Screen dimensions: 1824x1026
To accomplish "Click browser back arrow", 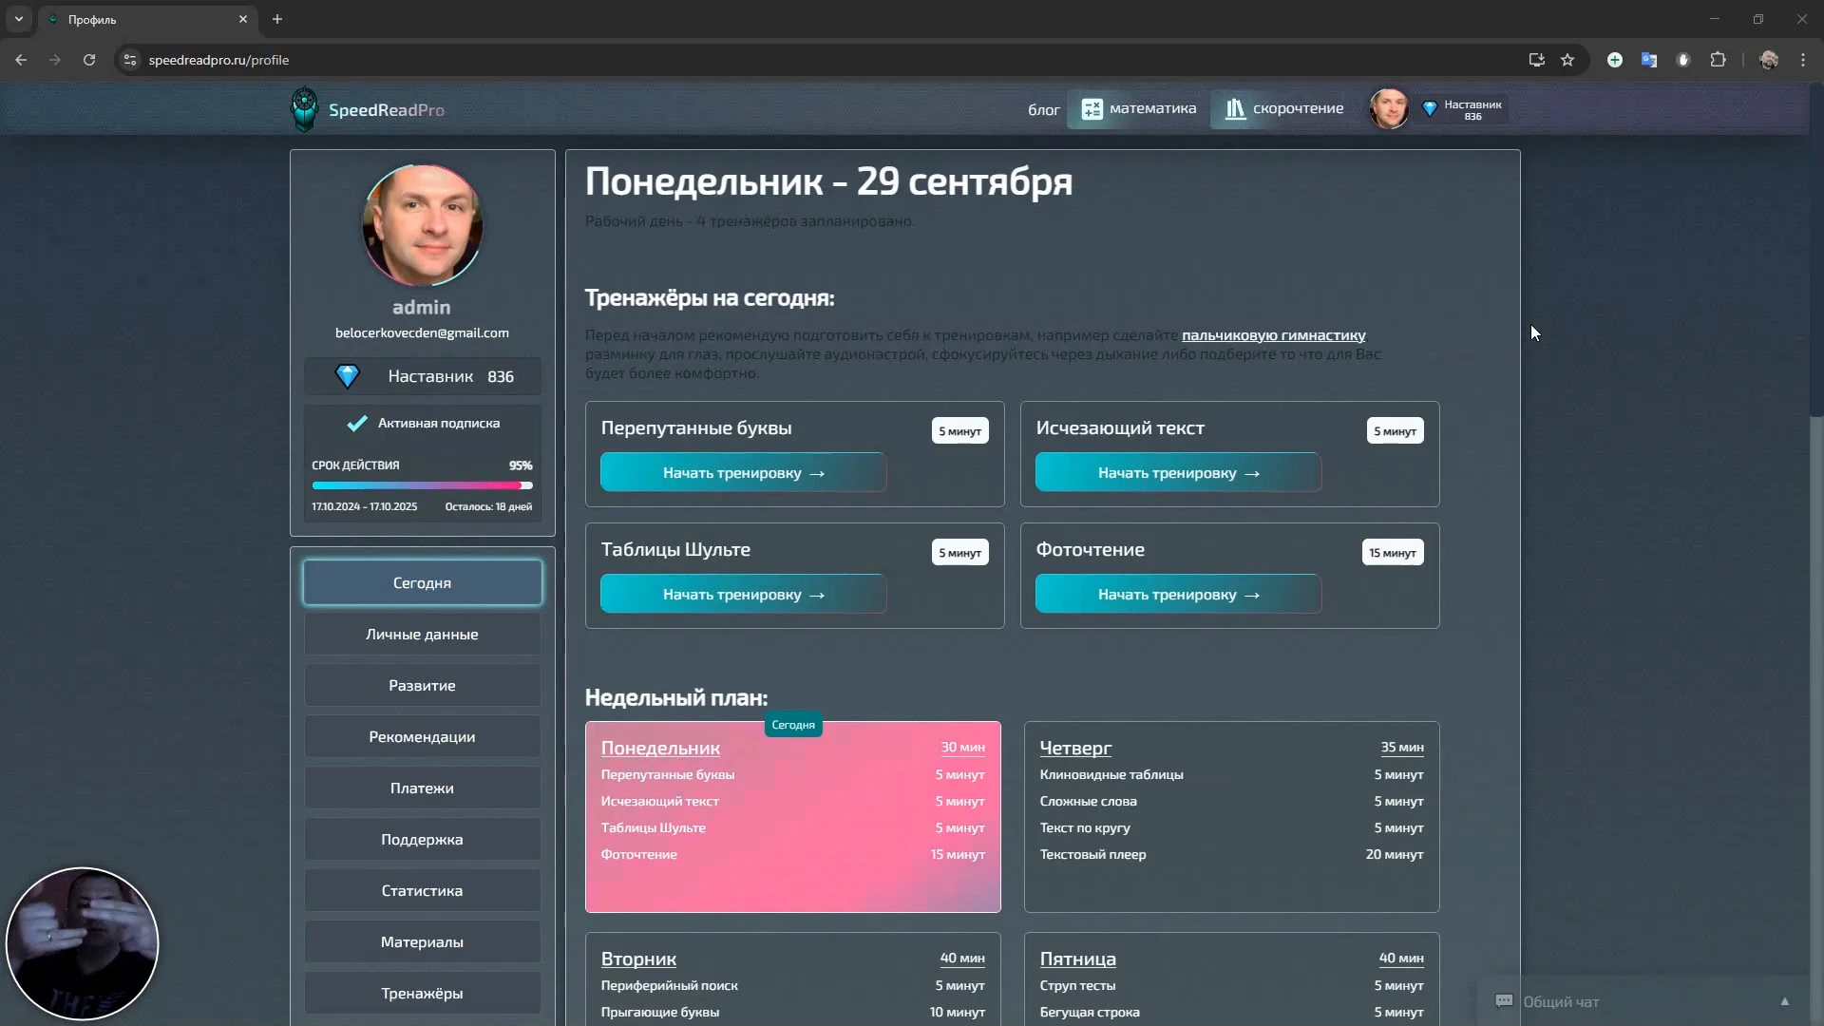I will coord(21,60).
